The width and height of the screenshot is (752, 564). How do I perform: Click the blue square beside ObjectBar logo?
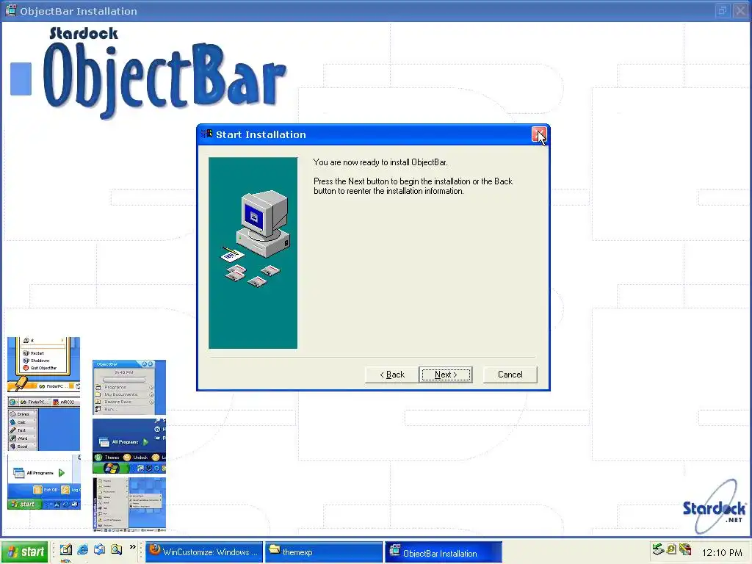[21, 79]
